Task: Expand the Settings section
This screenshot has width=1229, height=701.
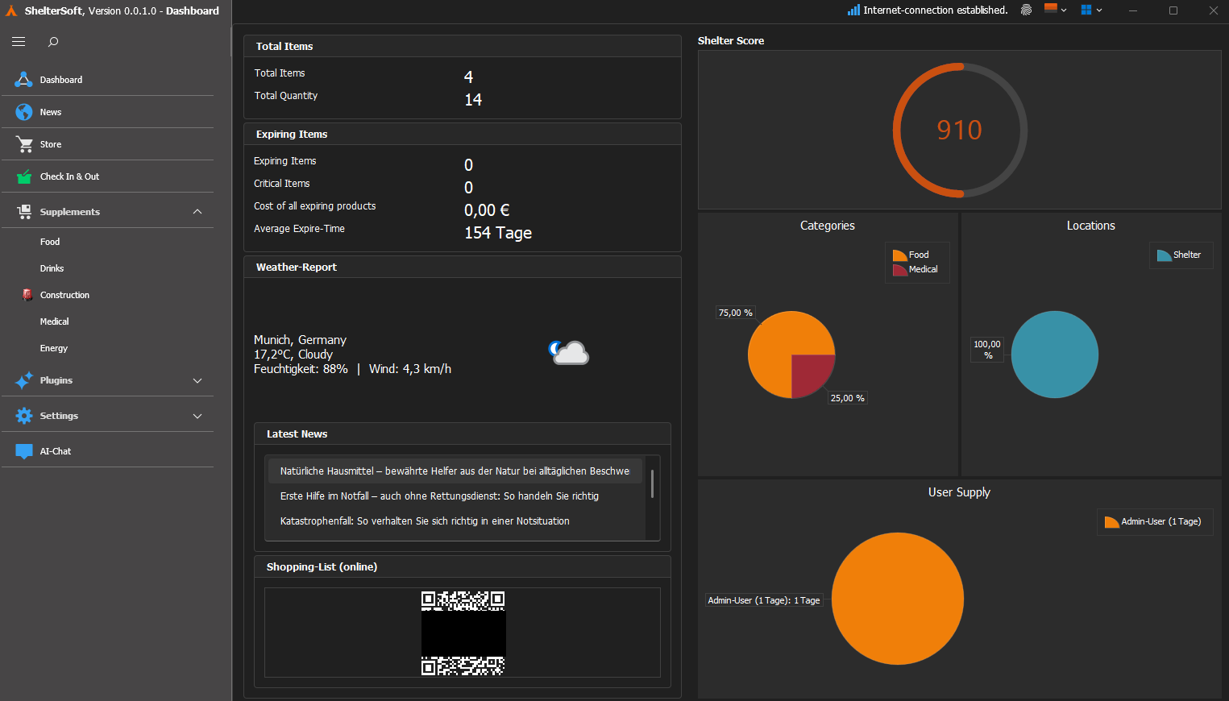Action: coord(197,416)
